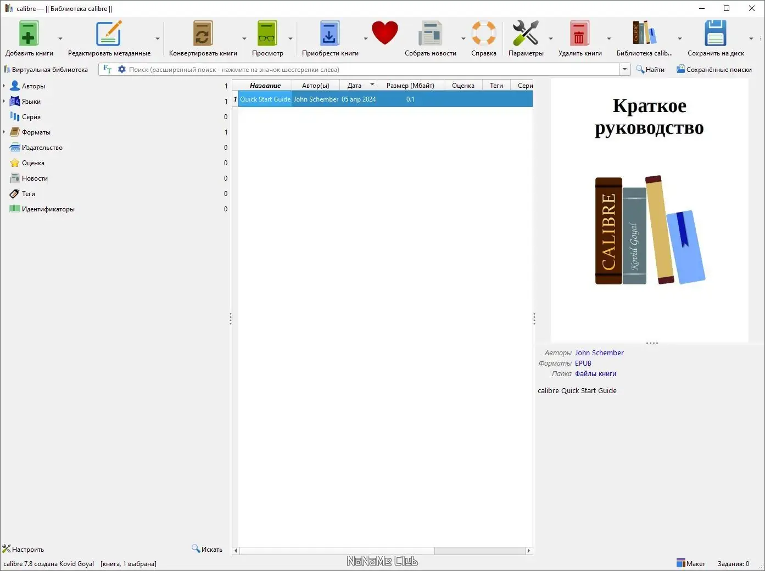Toggle full text search FT icon

point(107,69)
